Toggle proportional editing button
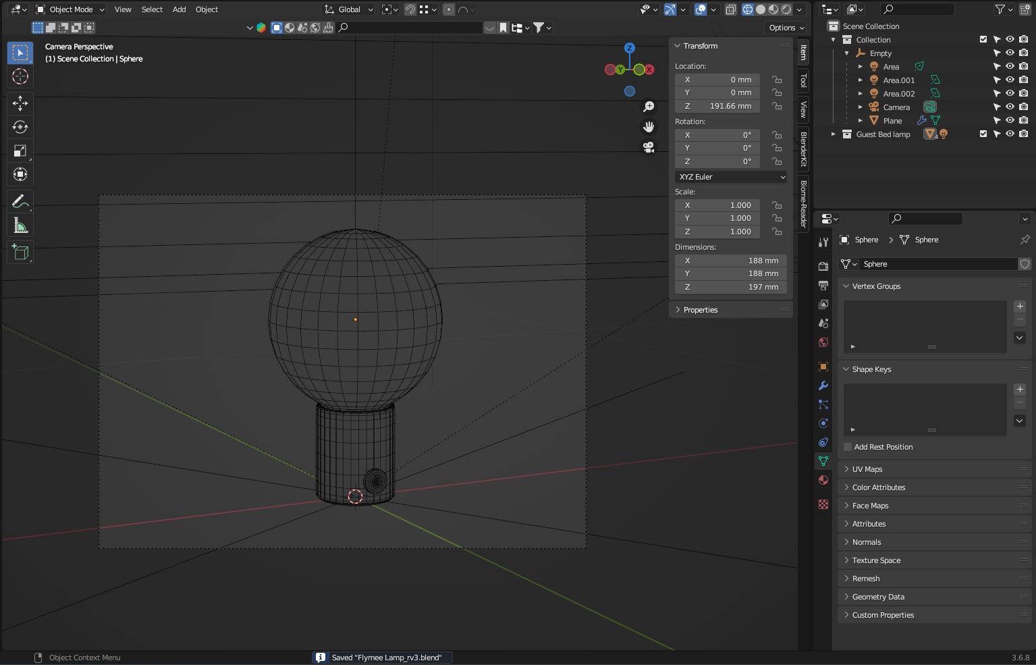The height and width of the screenshot is (665, 1036). pos(449,9)
